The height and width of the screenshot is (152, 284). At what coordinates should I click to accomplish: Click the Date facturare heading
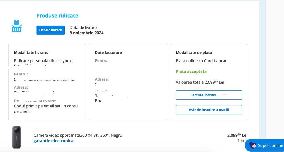pos(108,52)
